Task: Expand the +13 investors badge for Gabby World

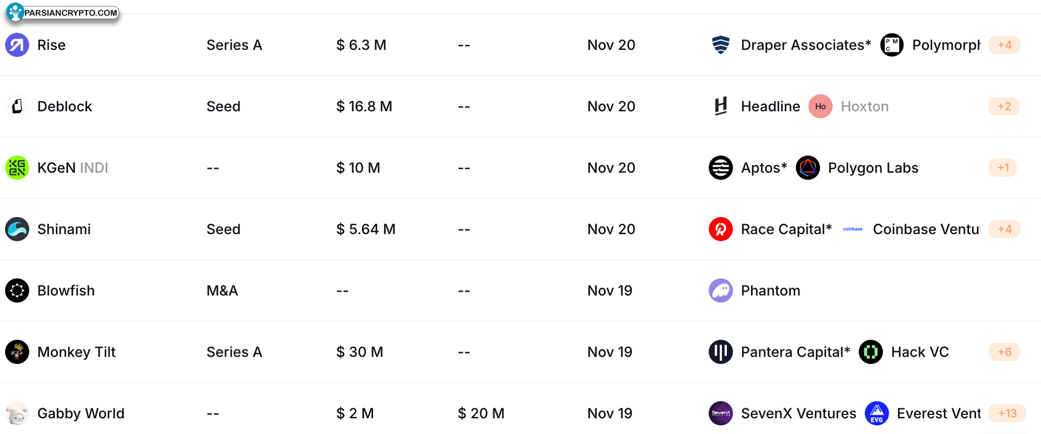Action: [x=1007, y=413]
